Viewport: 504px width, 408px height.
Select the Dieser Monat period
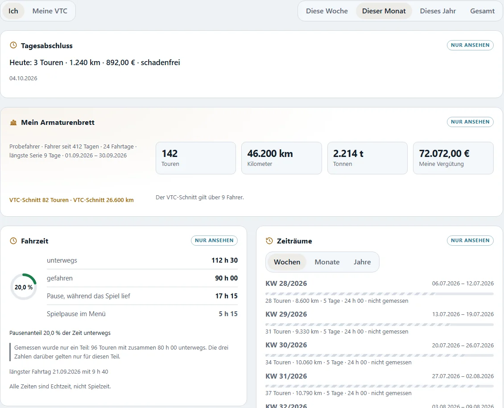point(384,11)
